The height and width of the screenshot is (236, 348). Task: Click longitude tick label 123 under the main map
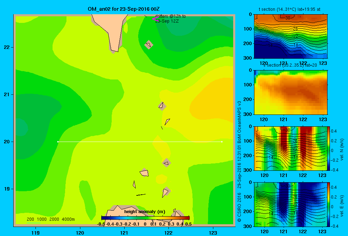(x=213, y=233)
